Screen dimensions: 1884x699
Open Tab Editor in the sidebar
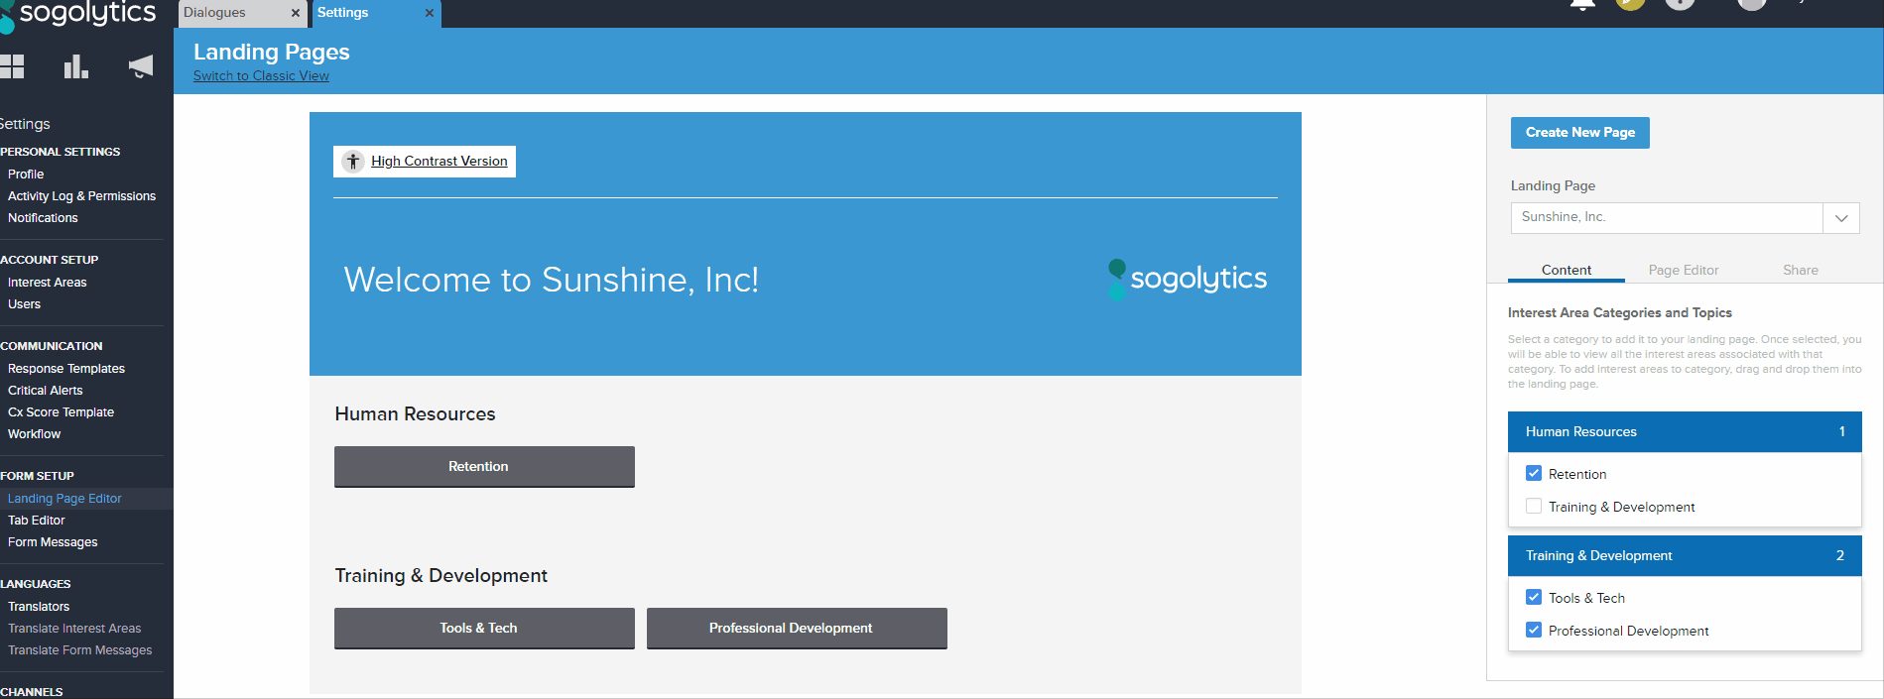click(37, 521)
